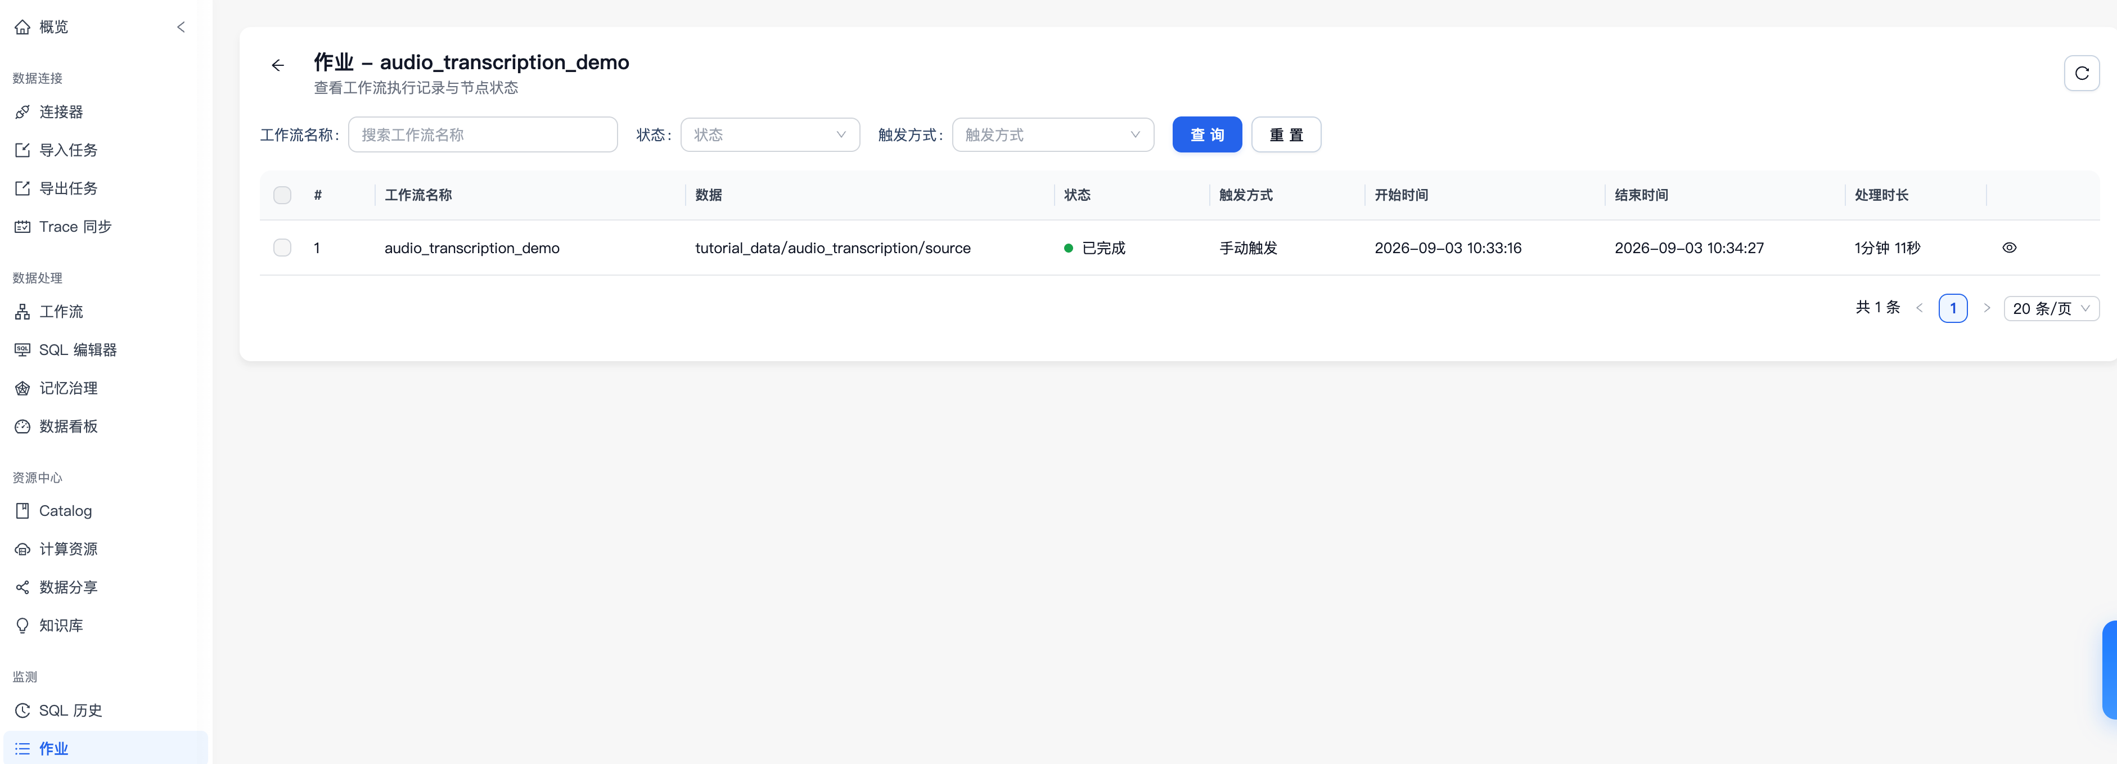Image resolution: width=2117 pixels, height=764 pixels.
Task: Click the 数据分享 share icon
Action: [x=22, y=587]
